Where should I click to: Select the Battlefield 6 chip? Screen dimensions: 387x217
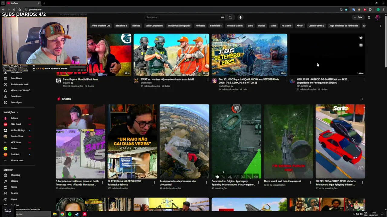point(121,26)
